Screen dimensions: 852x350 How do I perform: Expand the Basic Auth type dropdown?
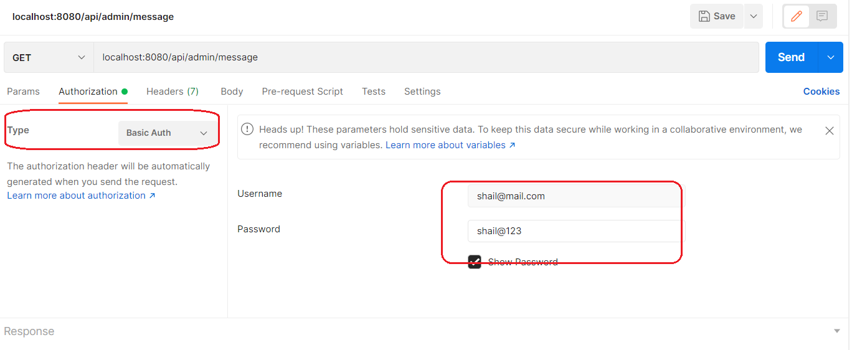[x=168, y=133]
